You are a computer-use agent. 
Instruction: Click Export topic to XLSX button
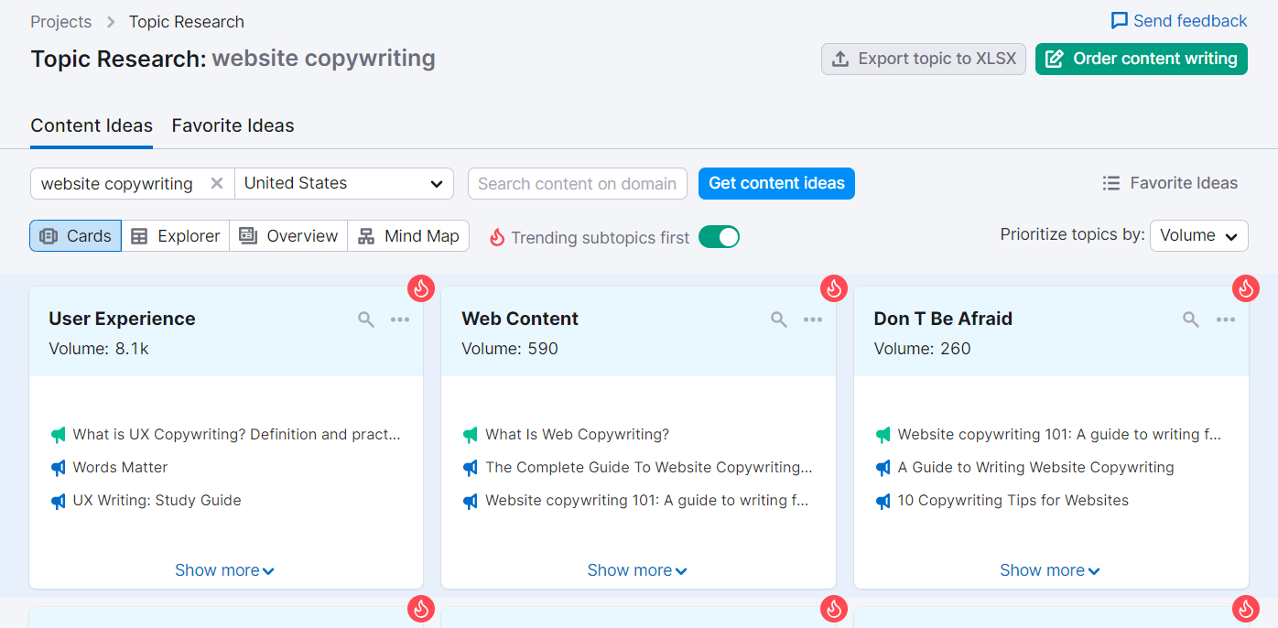coord(923,59)
